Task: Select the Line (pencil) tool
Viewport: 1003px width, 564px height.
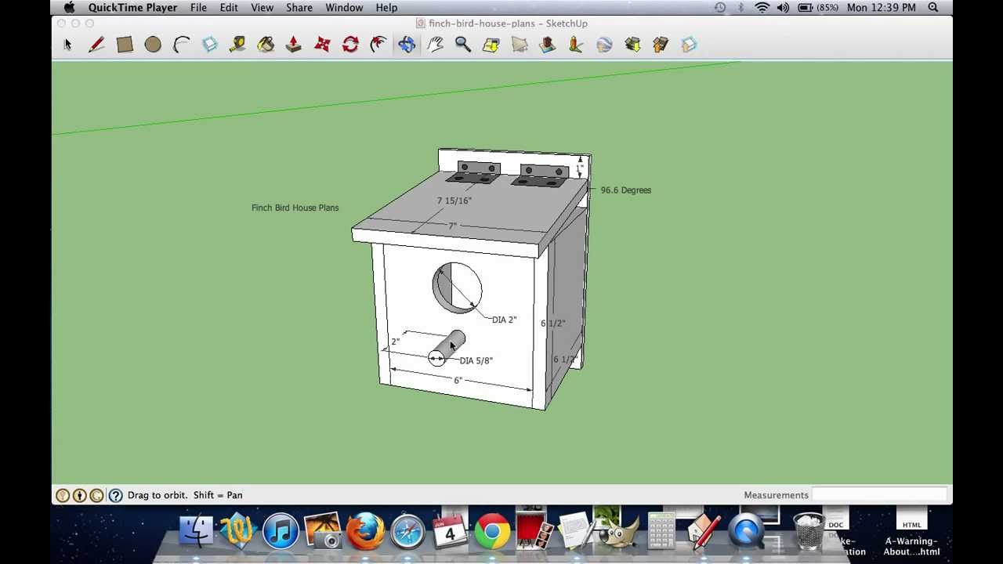Action: click(96, 45)
